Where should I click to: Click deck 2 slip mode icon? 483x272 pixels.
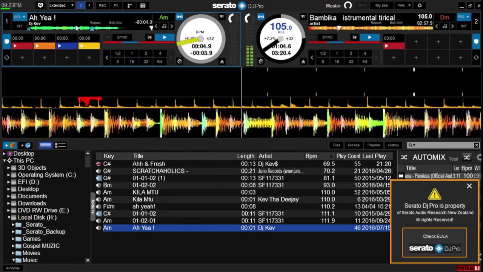click(261, 61)
